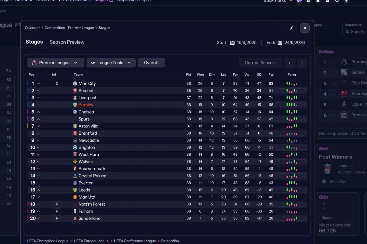Open the Fulham team link

pyautogui.click(x=86, y=211)
